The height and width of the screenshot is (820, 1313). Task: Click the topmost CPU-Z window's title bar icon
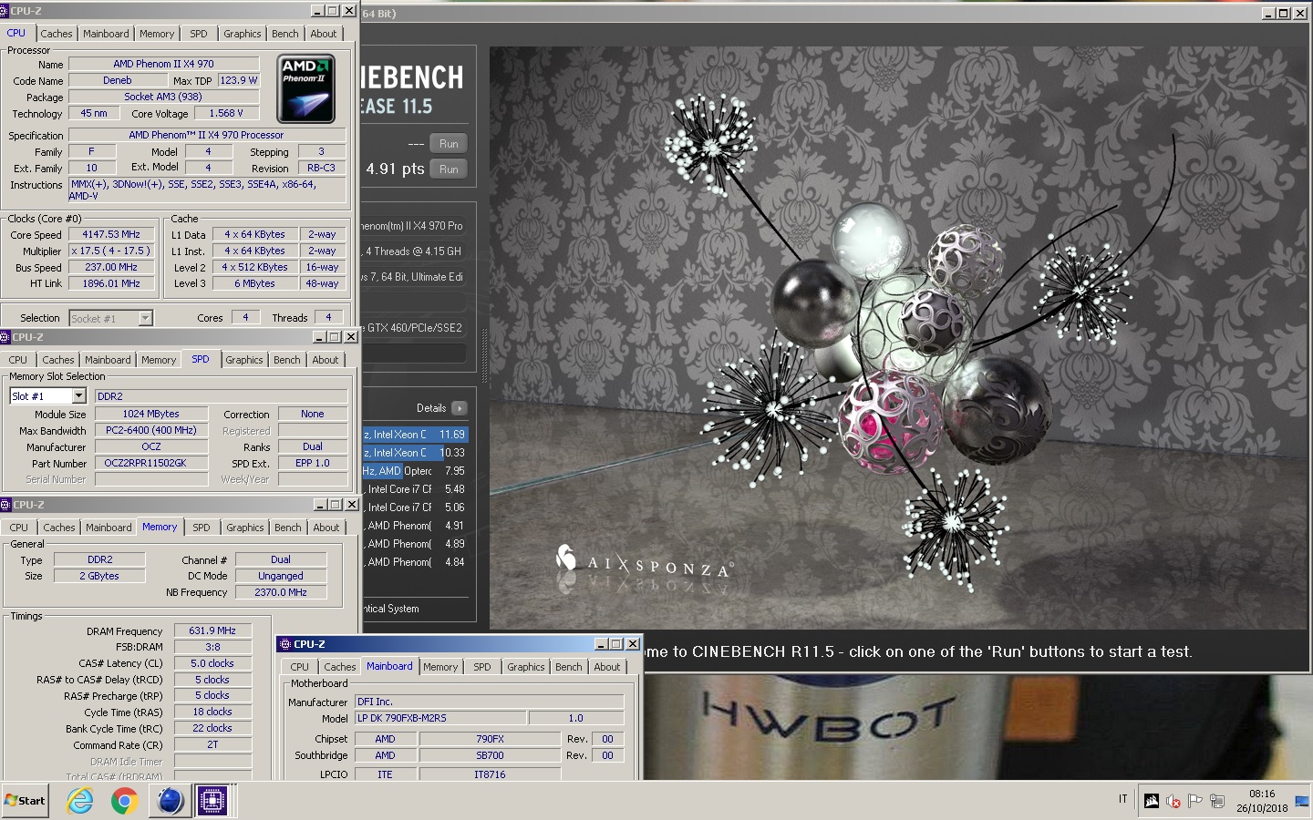click(x=5, y=11)
